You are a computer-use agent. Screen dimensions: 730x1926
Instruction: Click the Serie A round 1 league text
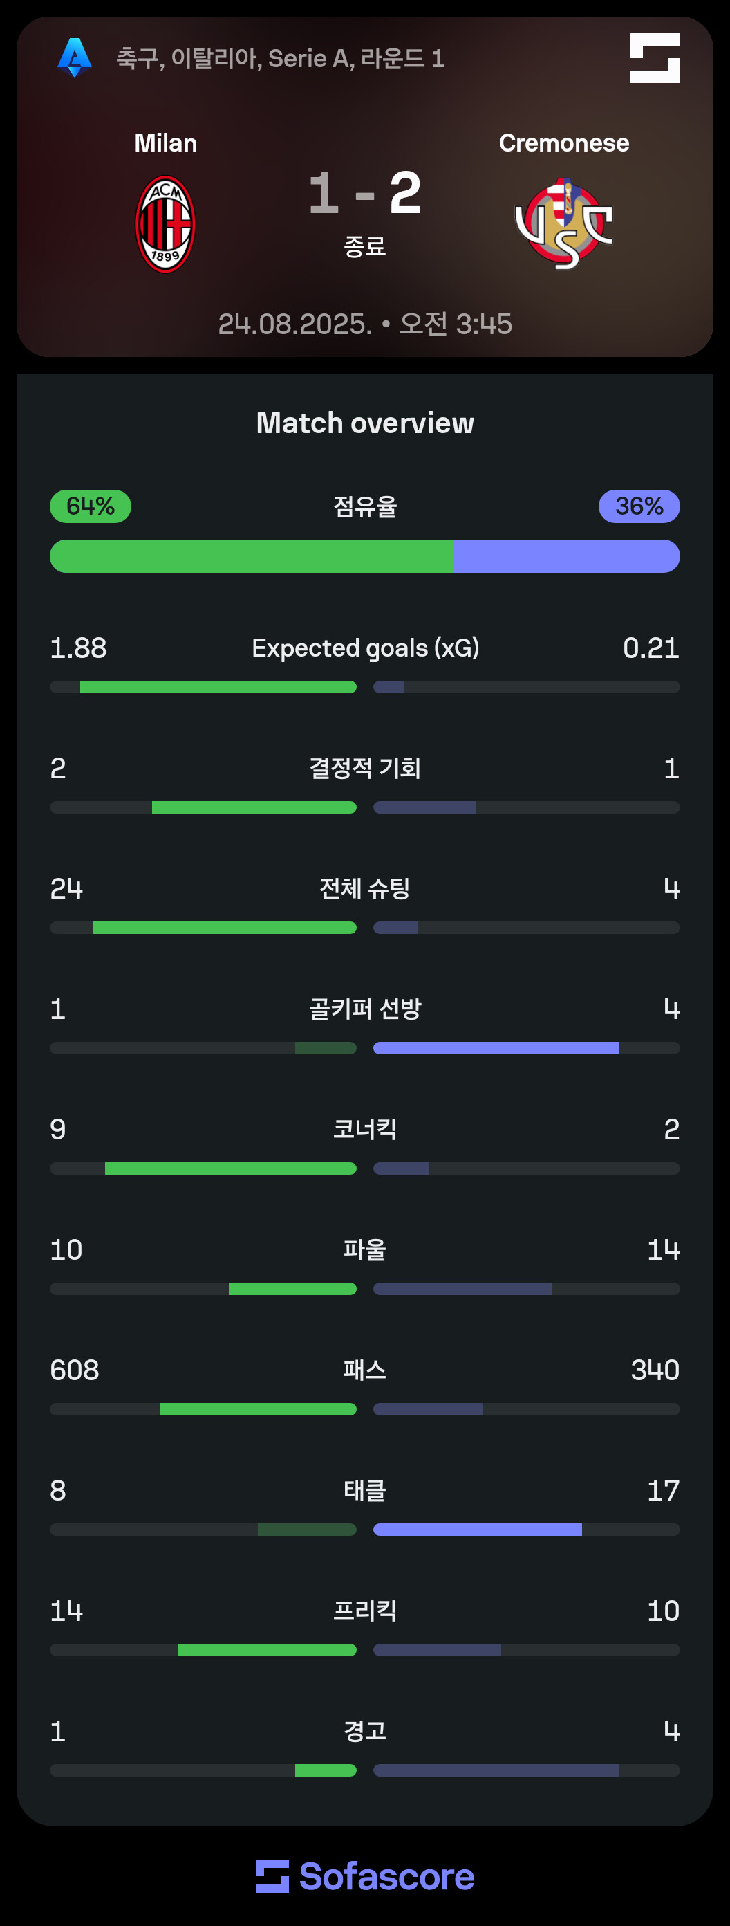pos(280,58)
